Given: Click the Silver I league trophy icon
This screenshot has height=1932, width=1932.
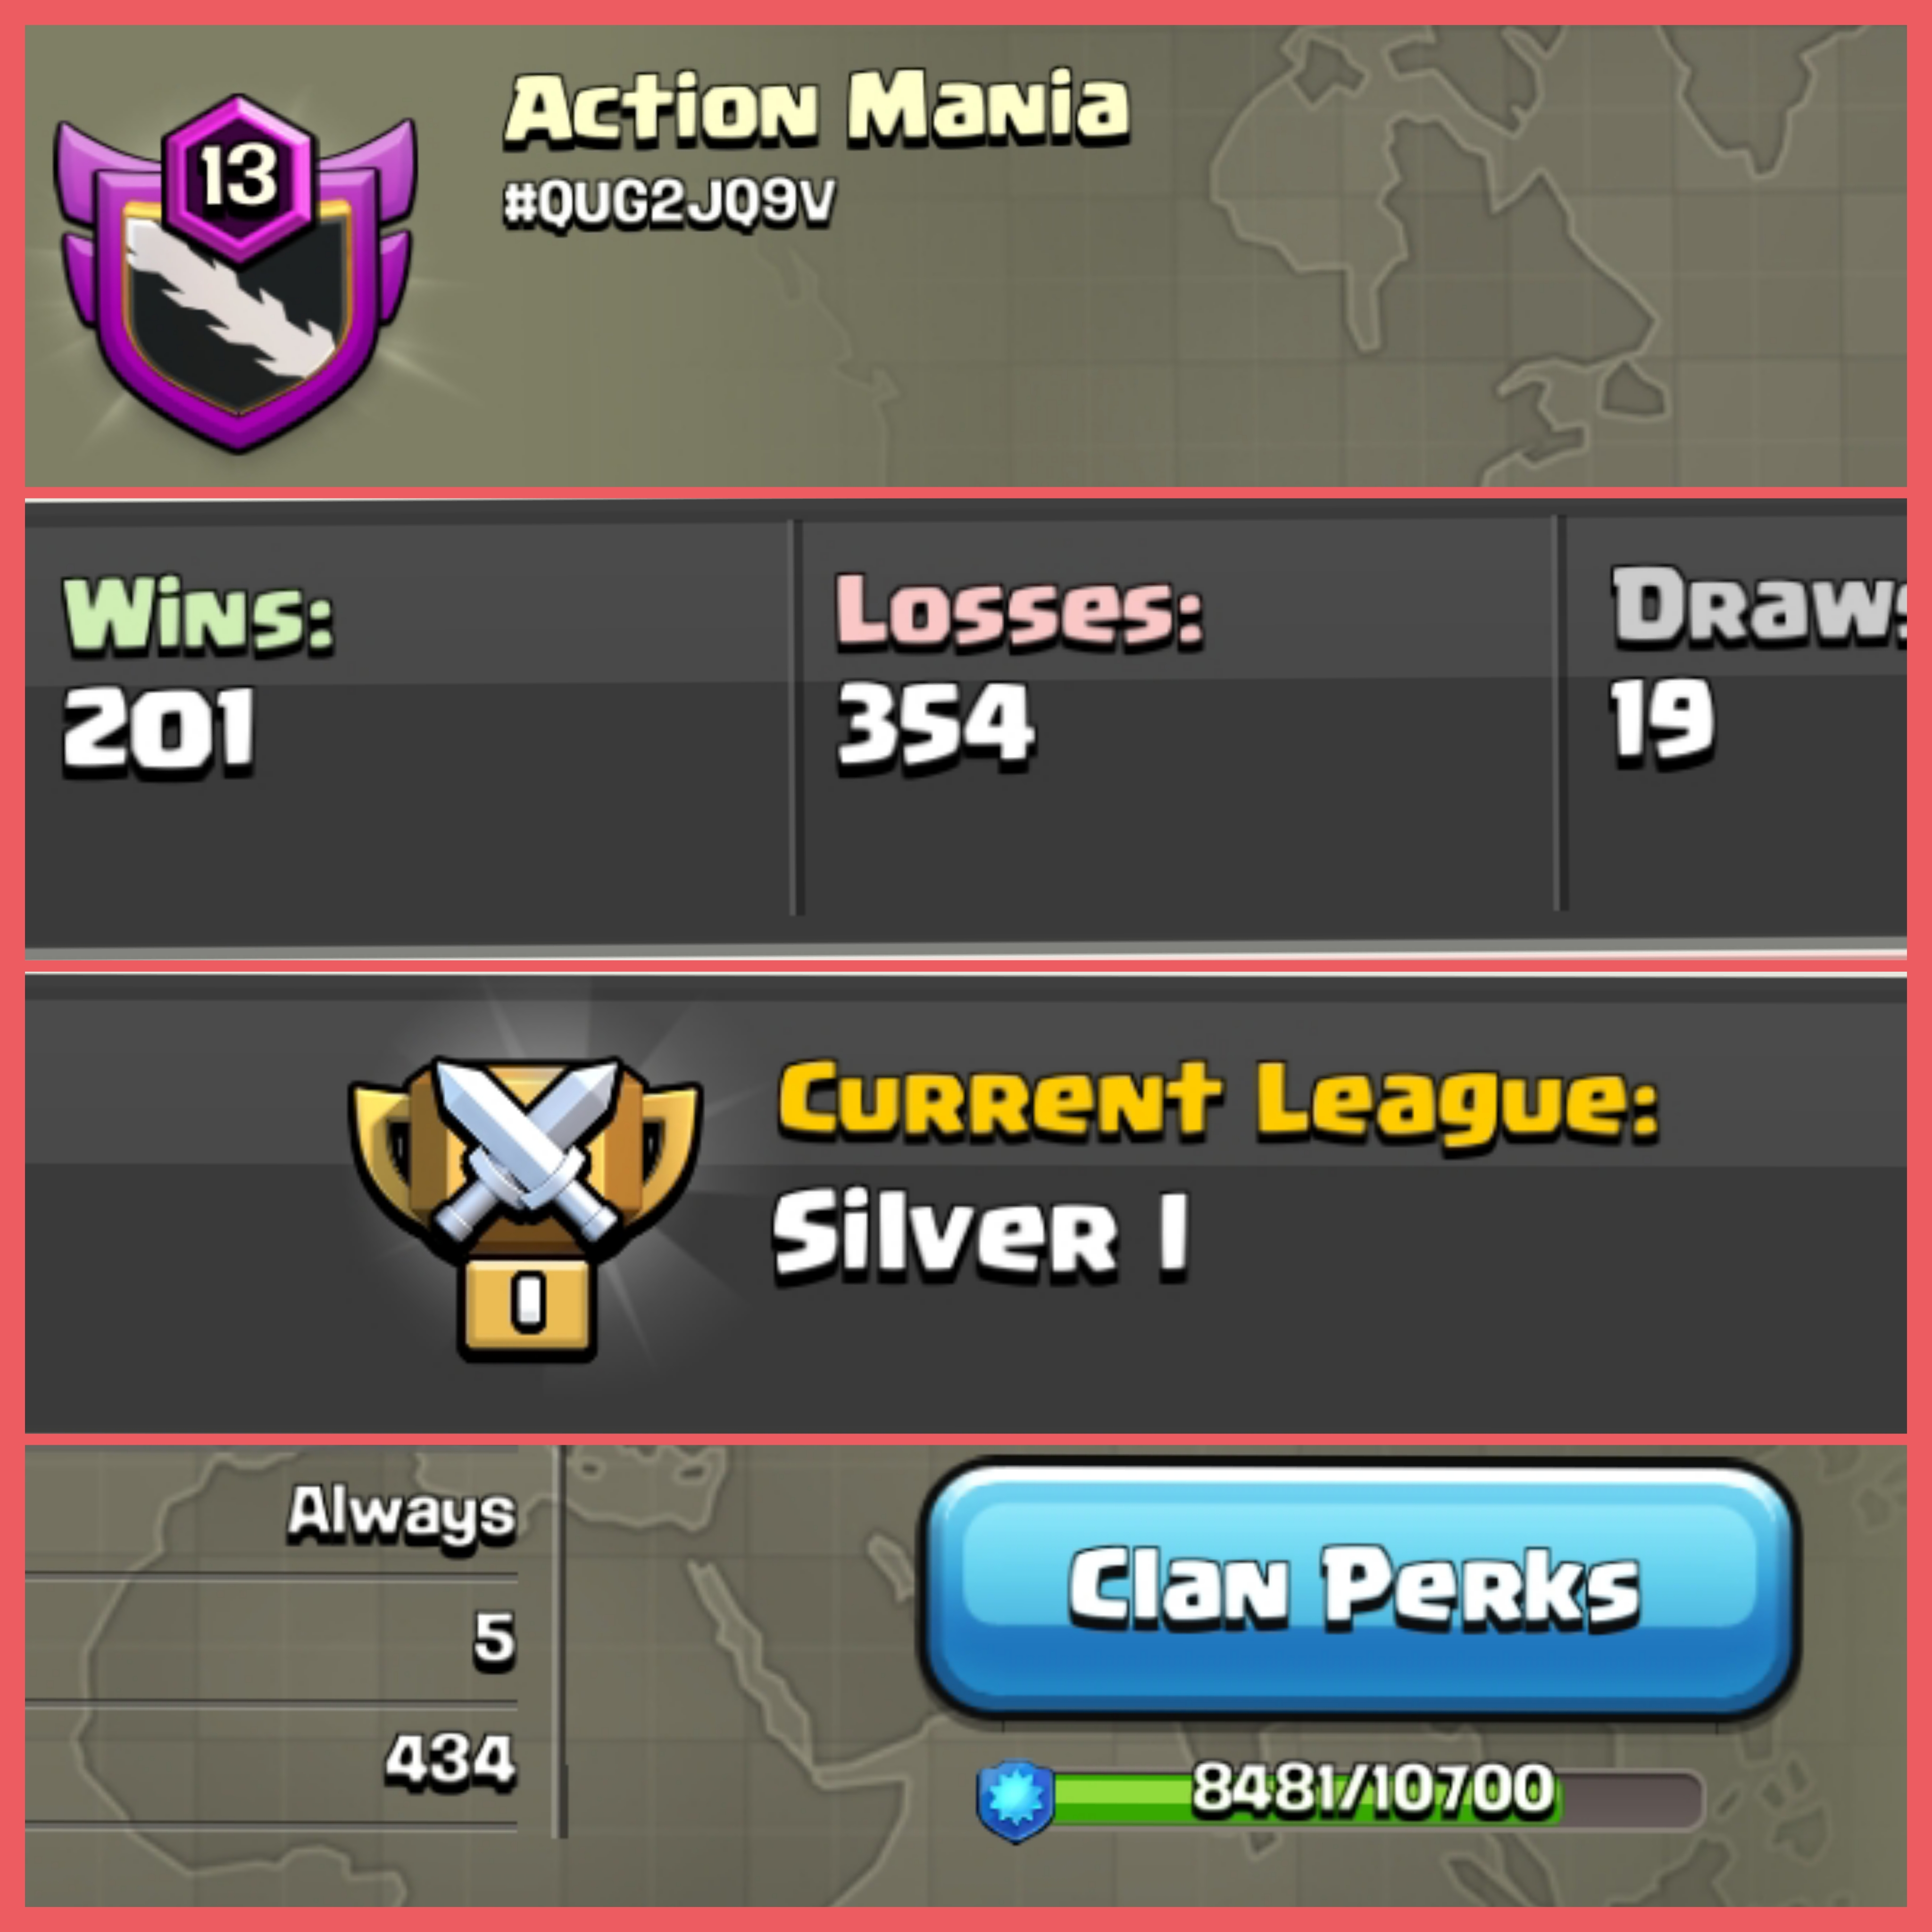Looking at the screenshot, I should (x=526, y=1206).
